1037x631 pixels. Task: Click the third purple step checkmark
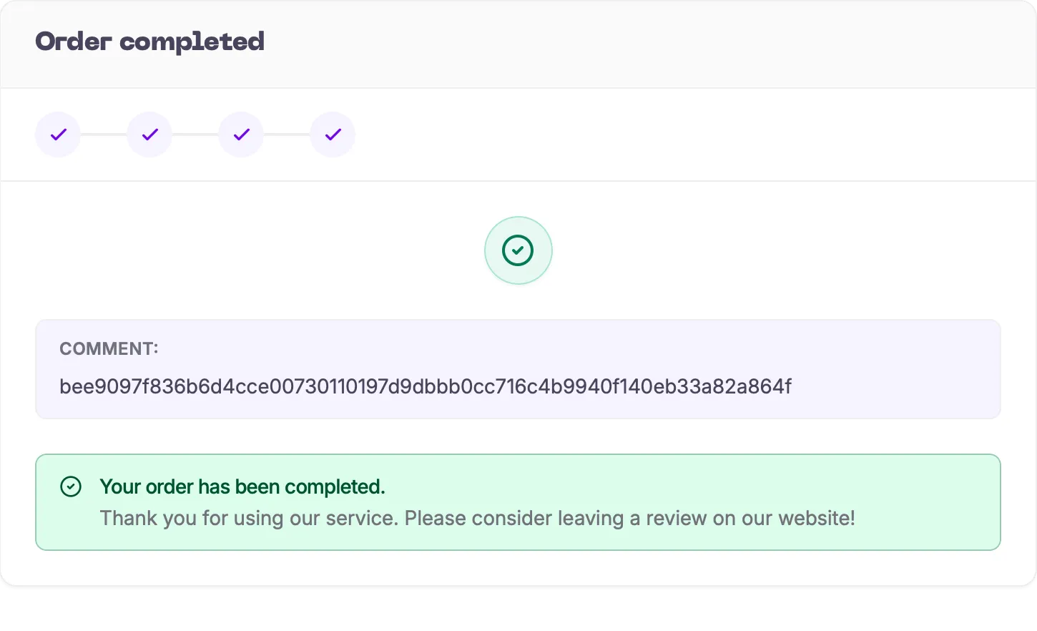coord(241,134)
